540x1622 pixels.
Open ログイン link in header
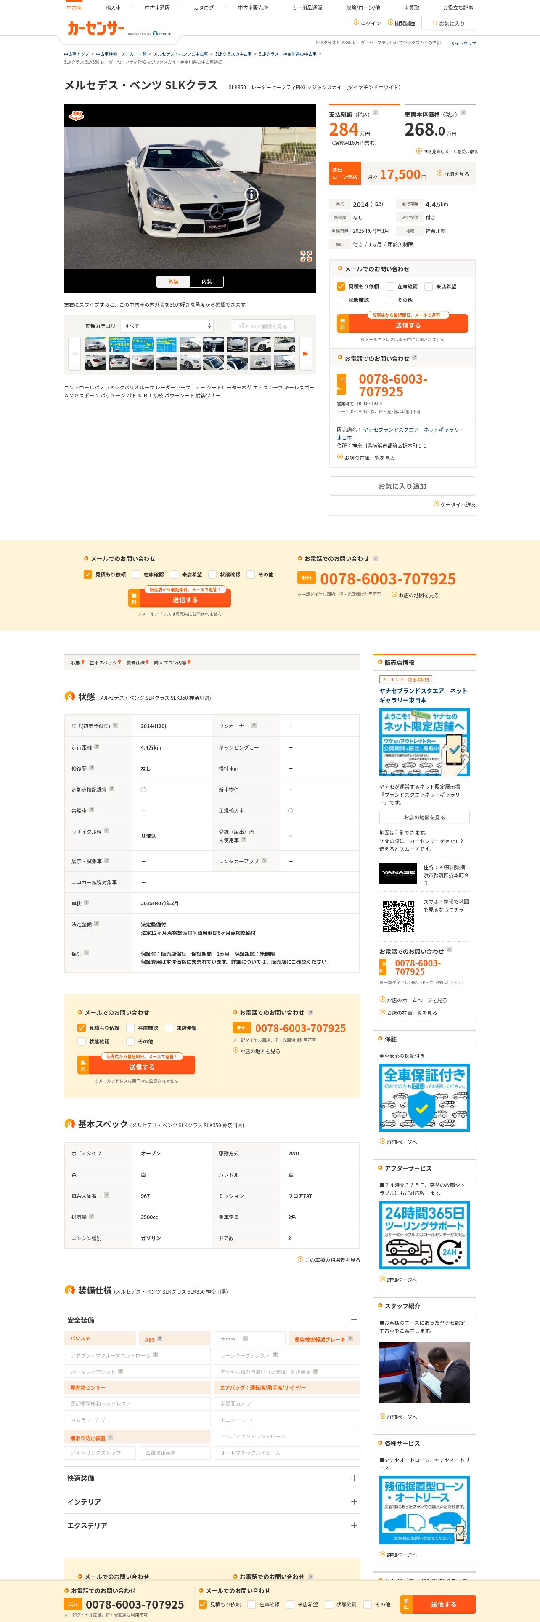tap(368, 23)
